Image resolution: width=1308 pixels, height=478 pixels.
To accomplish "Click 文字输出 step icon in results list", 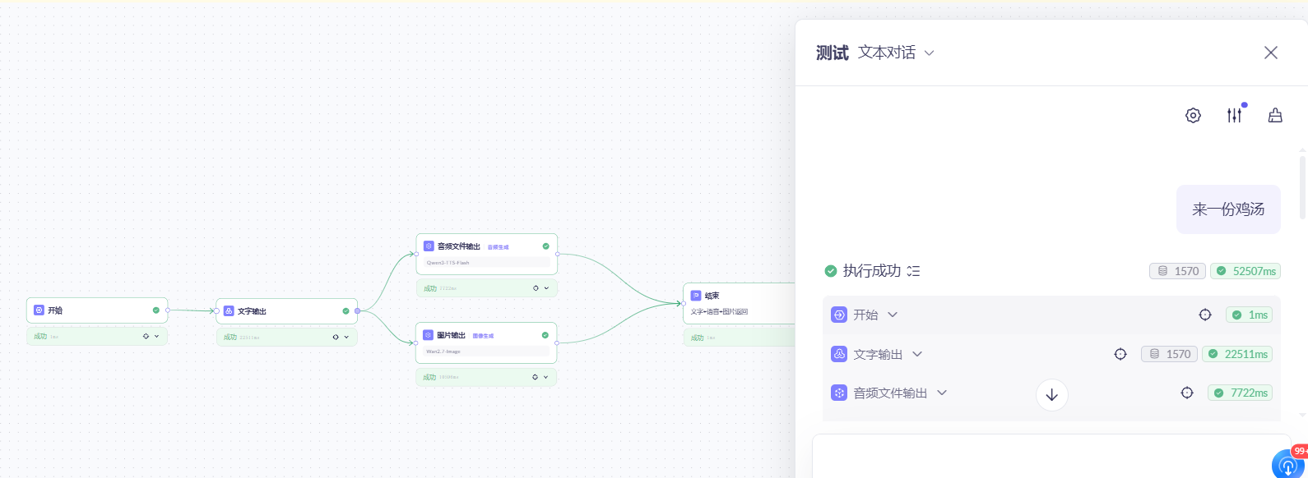I will 839,354.
